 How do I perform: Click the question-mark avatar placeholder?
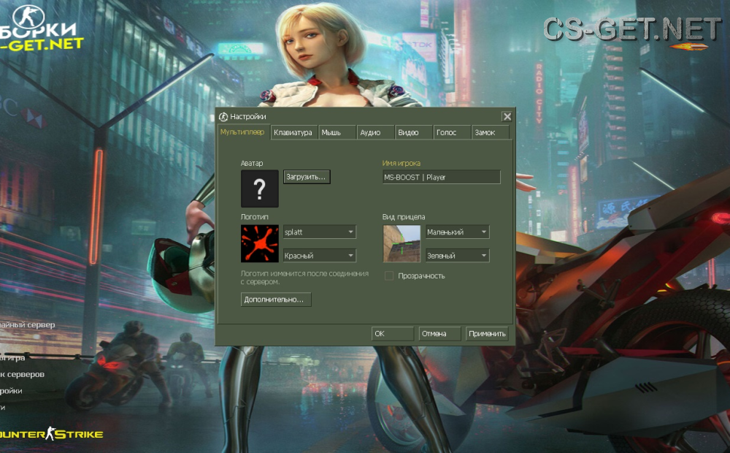click(259, 188)
